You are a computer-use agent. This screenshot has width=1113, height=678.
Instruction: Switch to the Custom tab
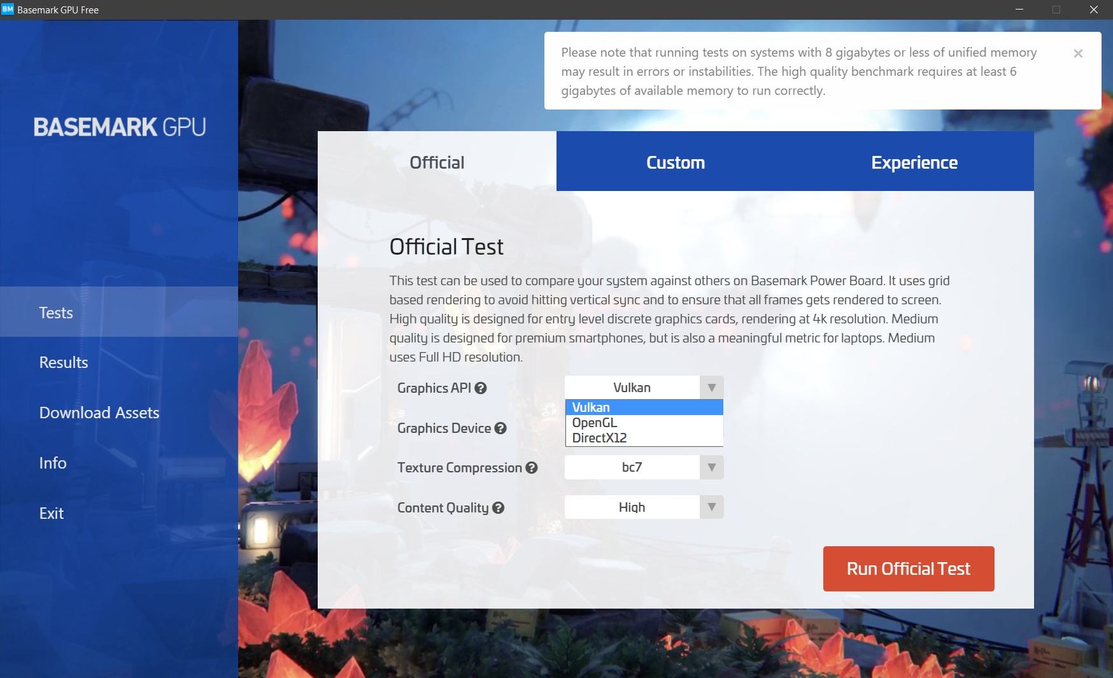pos(676,162)
